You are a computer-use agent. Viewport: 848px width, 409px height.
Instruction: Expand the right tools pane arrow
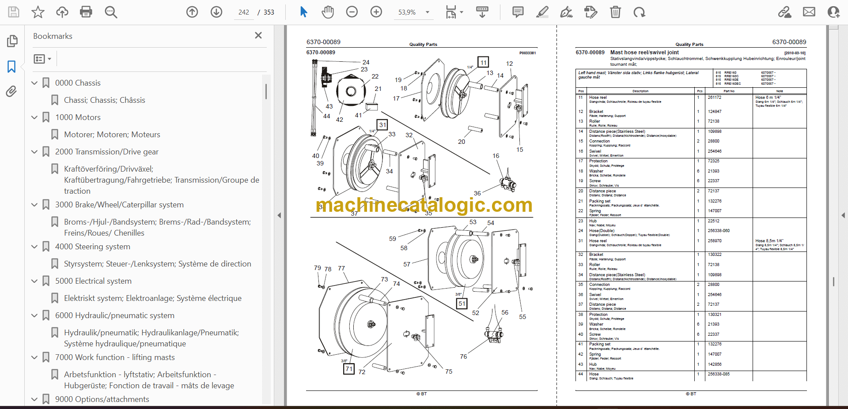(x=843, y=215)
